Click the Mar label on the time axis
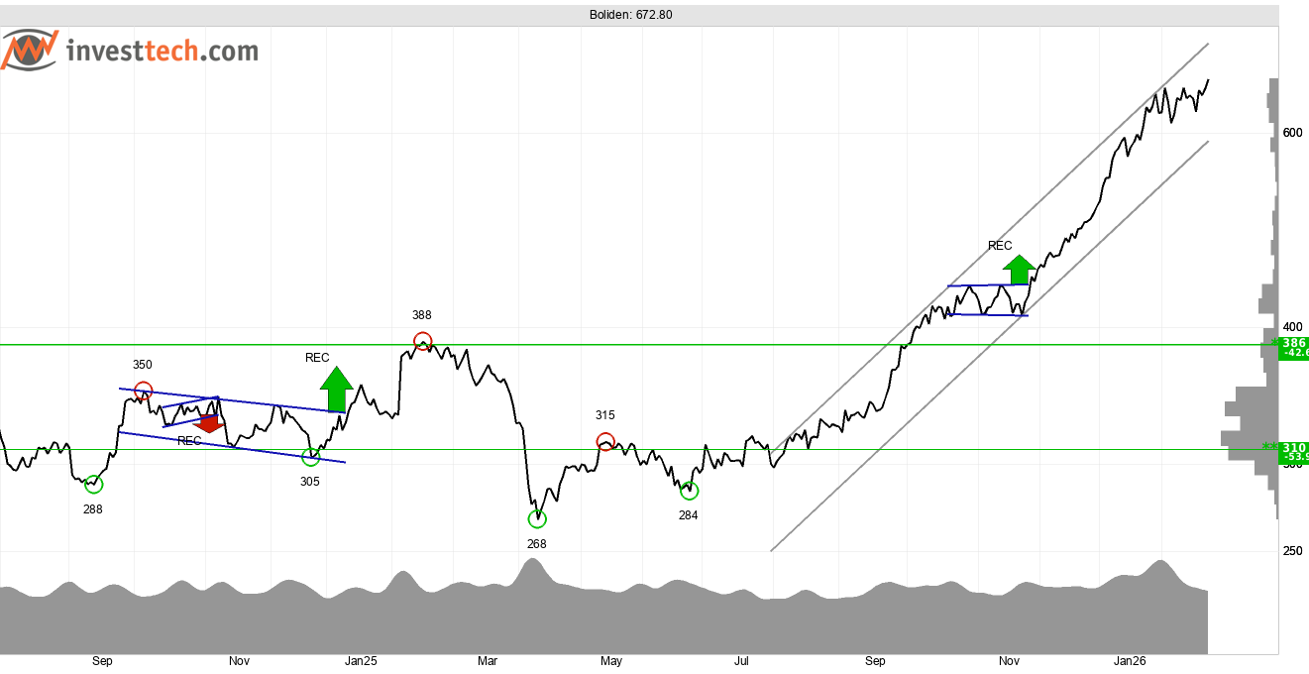 487,660
